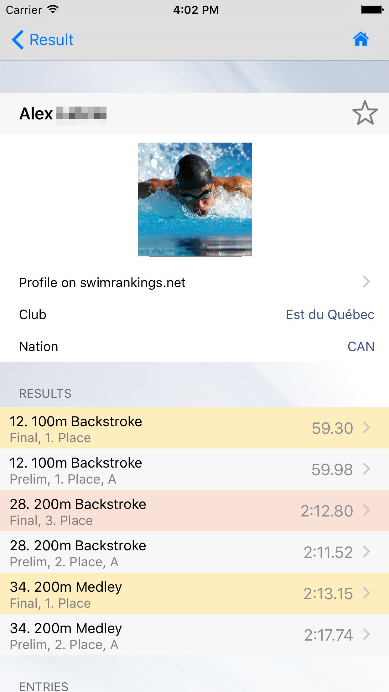Open 200m Medley Final result
Viewport: 389px width, 692px height.
[x=66, y=594]
